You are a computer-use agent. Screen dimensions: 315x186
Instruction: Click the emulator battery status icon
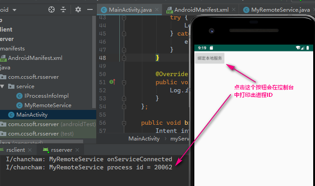(x=308, y=48)
